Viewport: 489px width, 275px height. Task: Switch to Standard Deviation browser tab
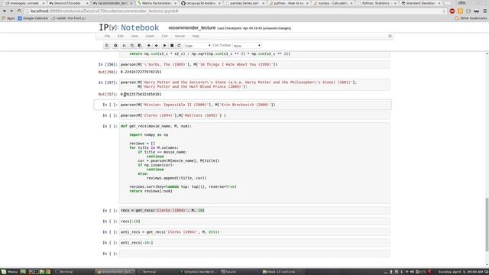[421, 3]
